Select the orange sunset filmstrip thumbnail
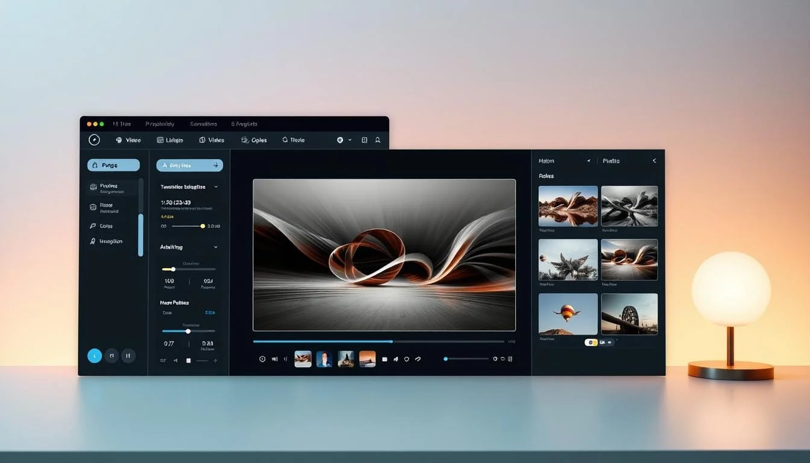This screenshot has height=463, width=810. pyautogui.click(x=367, y=359)
